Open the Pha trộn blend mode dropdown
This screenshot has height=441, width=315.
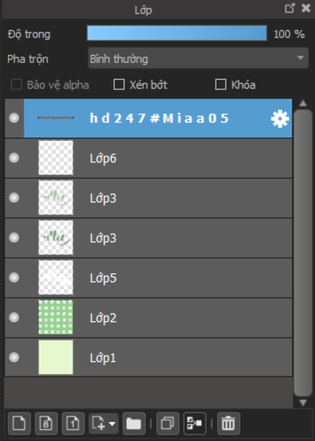[198, 58]
